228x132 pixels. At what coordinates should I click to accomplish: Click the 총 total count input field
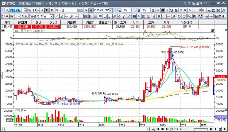(145, 10)
